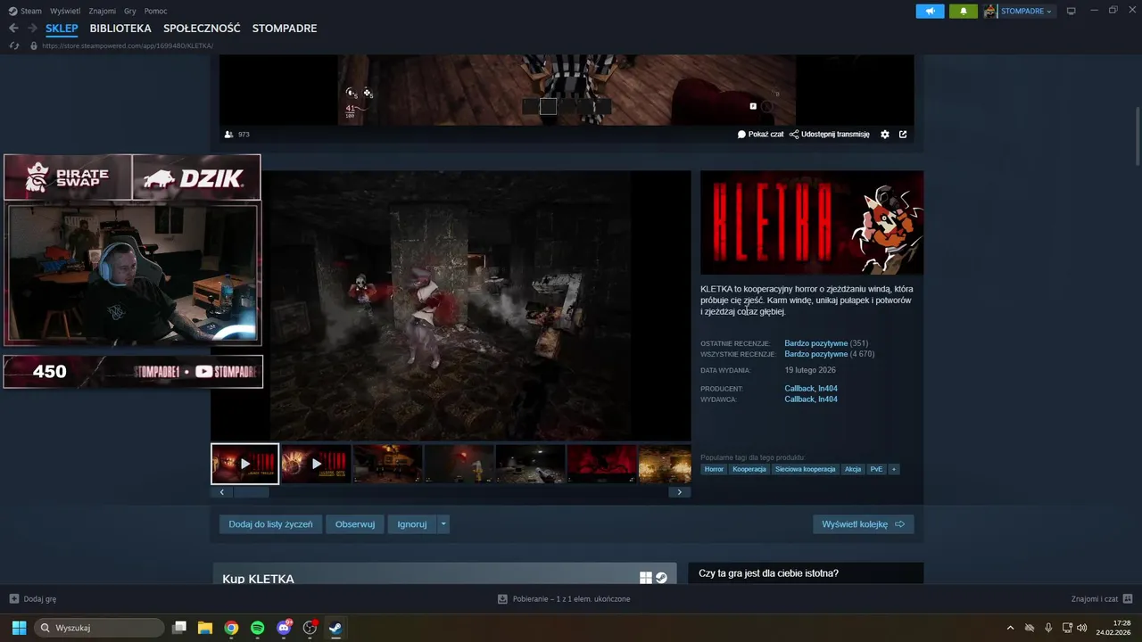Image resolution: width=1142 pixels, height=642 pixels.
Task: Open Znajomi i czat in bottom bar
Action: coord(1102,599)
